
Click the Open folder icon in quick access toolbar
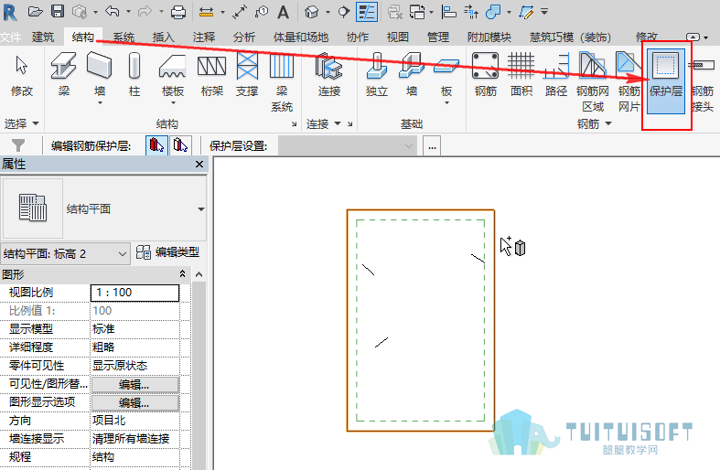pos(35,12)
